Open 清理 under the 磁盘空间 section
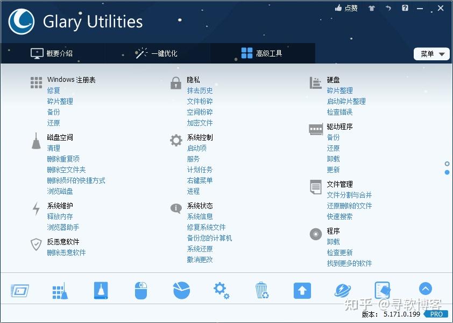453x323 pixels. (x=53, y=148)
